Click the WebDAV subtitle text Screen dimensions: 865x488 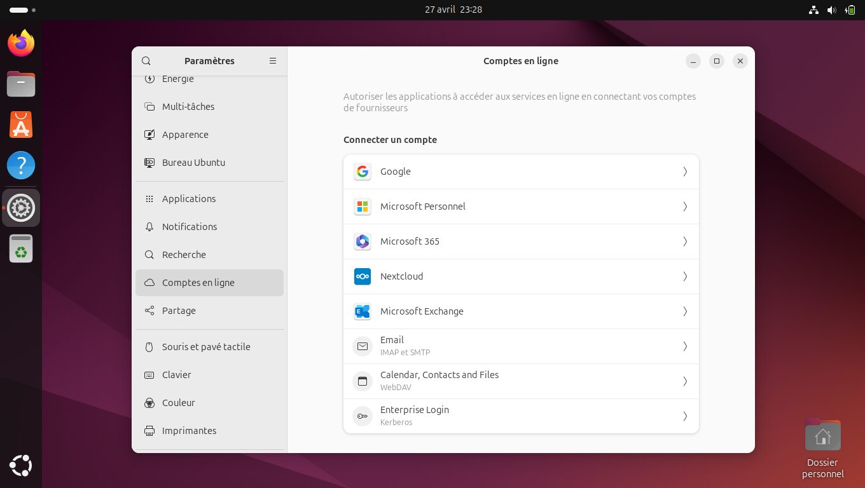pyautogui.click(x=396, y=387)
